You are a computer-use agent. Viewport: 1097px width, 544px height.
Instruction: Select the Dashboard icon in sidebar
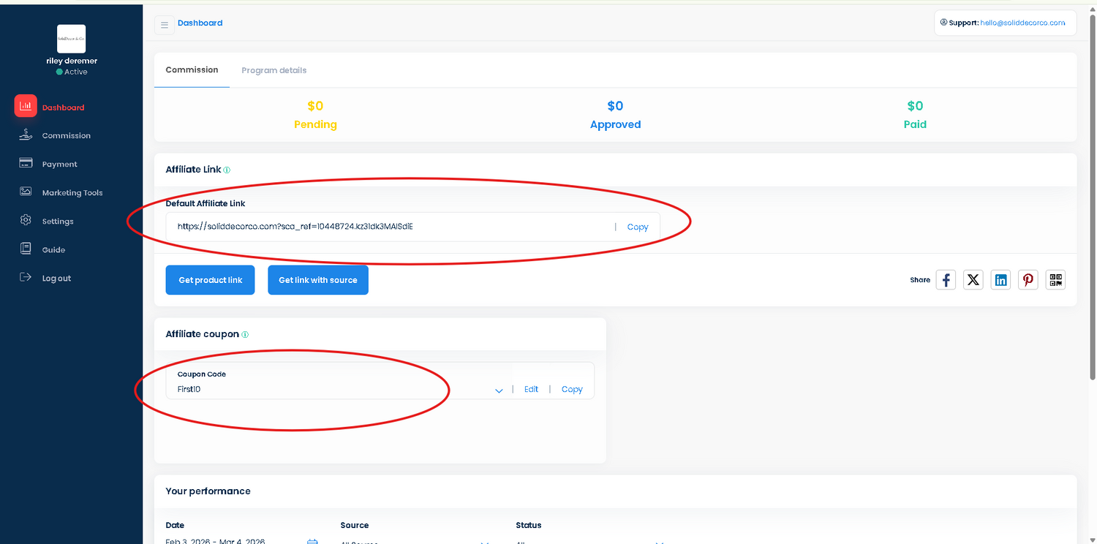point(26,106)
